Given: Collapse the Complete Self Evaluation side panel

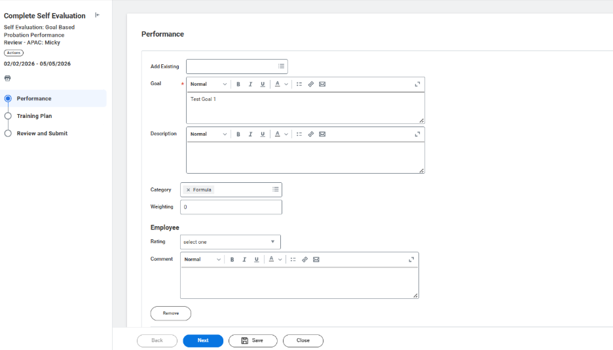Looking at the screenshot, I should pos(98,15).
